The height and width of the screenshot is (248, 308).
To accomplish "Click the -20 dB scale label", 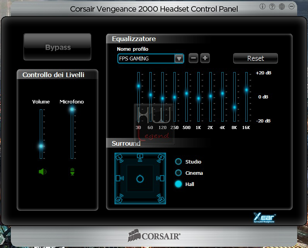I will click(x=264, y=121).
